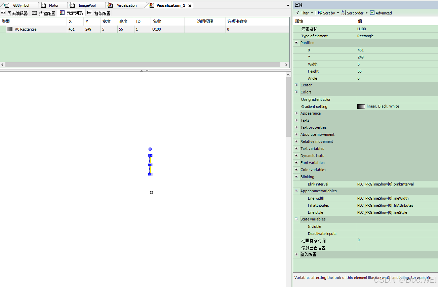This screenshot has width=438, height=287.
Task: Open the tab list dropdown arrow
Action: [x=288, y=5]
